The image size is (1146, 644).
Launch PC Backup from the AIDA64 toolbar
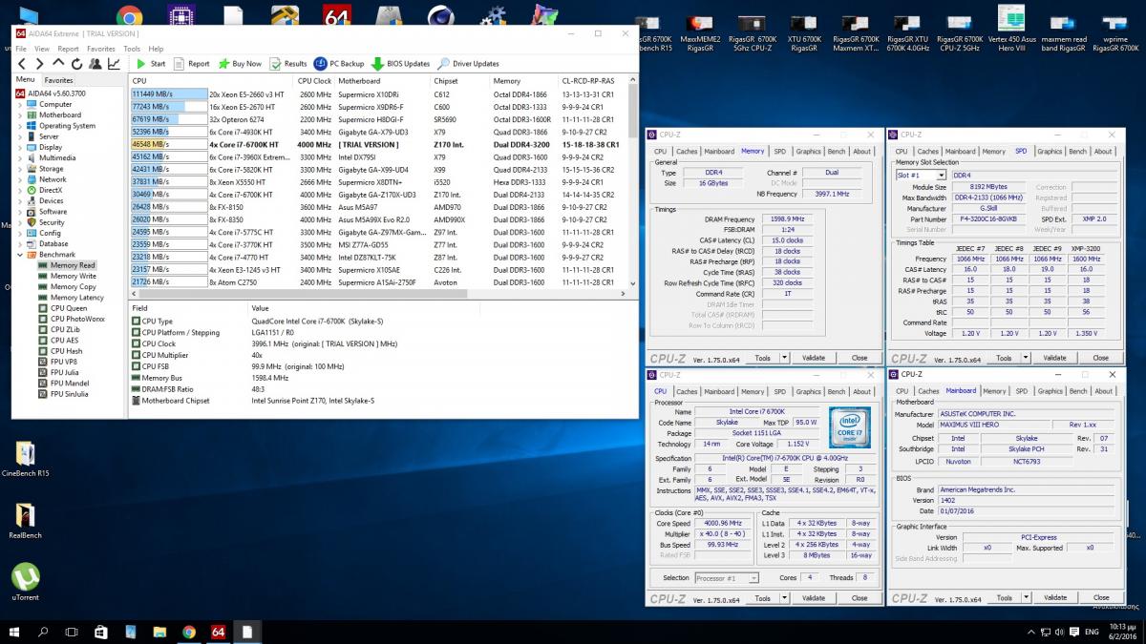coord(339,64)
